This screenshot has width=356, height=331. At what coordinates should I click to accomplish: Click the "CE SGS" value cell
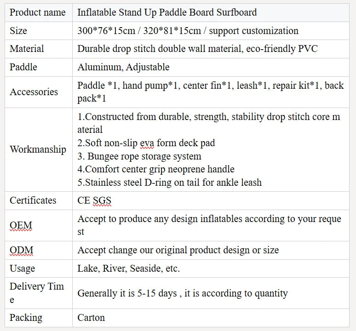coord(94,200)
